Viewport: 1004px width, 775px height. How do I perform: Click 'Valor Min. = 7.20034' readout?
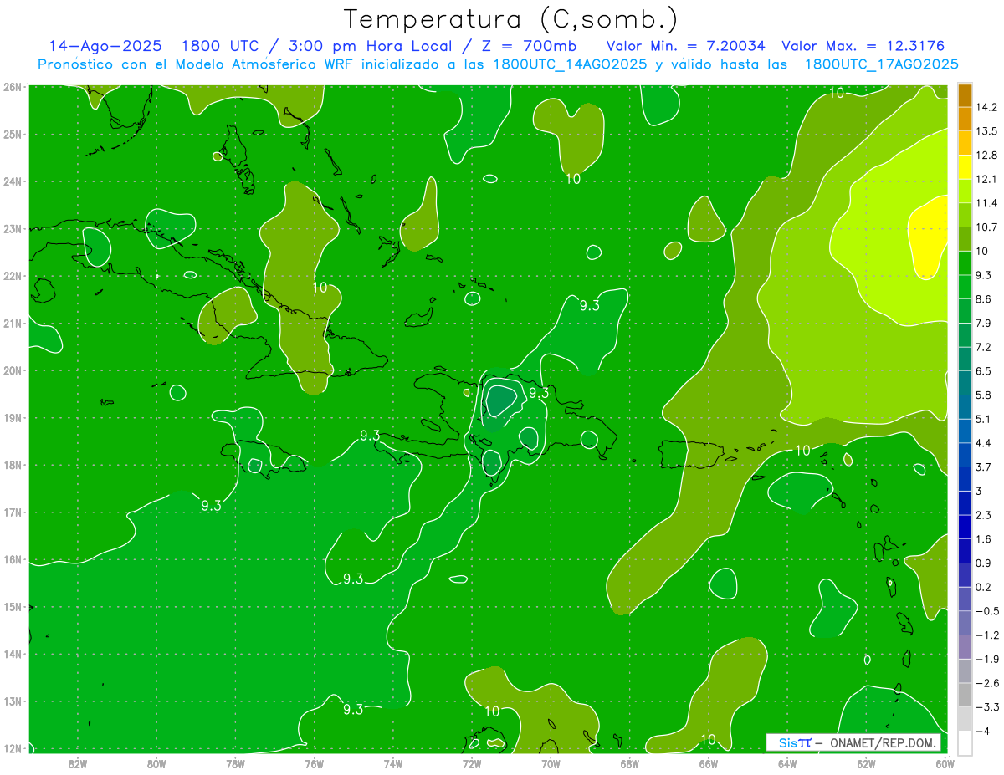(684, 47)
